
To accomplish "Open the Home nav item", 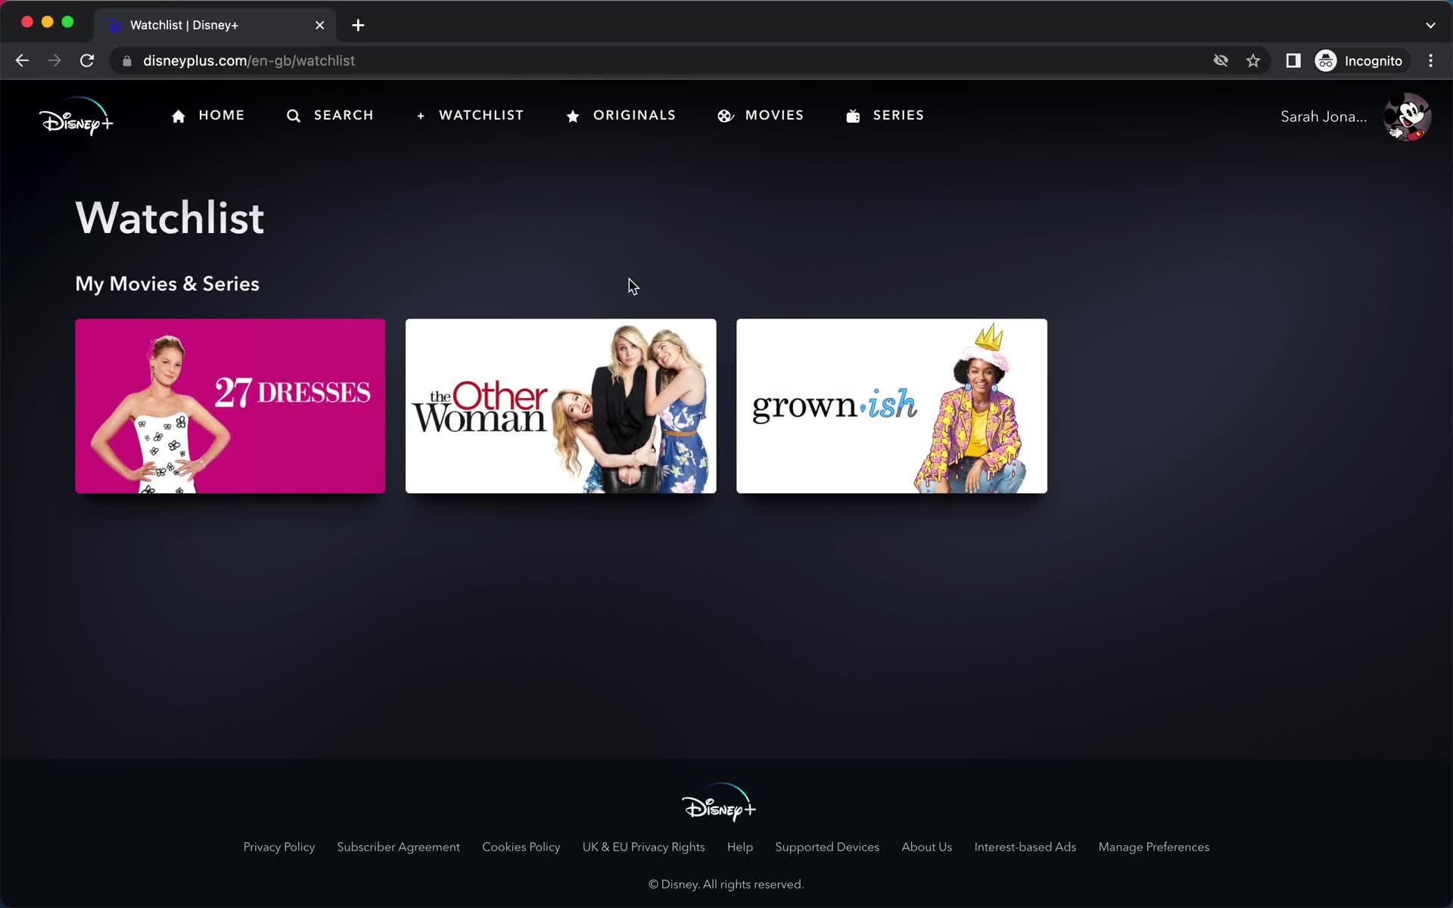I will coord(208,116).
